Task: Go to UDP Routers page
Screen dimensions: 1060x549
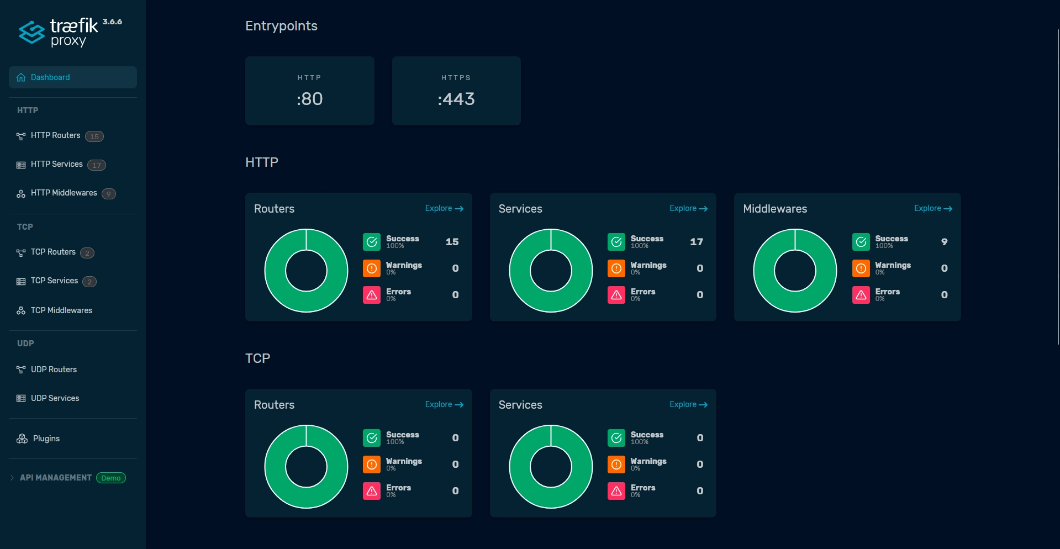Action: pyautogui.click(x=54, y=369)
